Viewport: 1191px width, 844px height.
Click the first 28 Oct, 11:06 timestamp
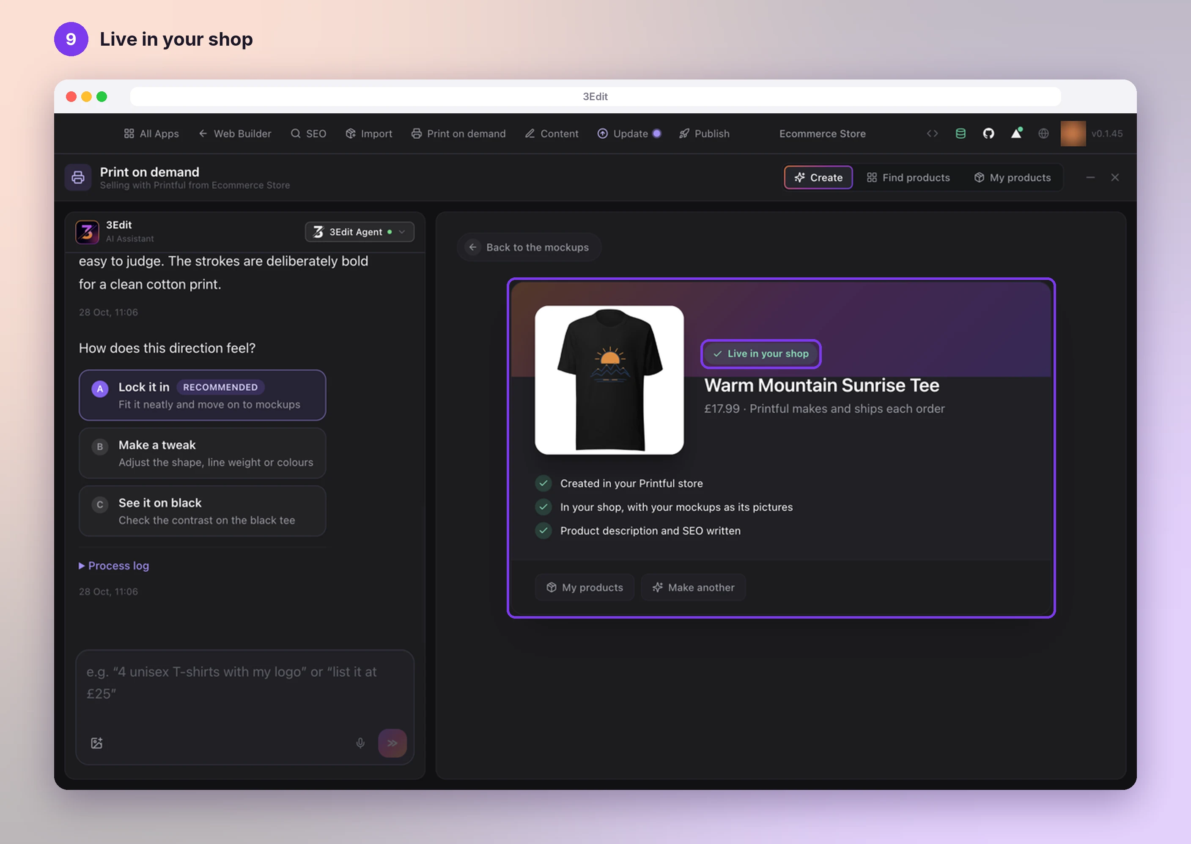[108, 312]
